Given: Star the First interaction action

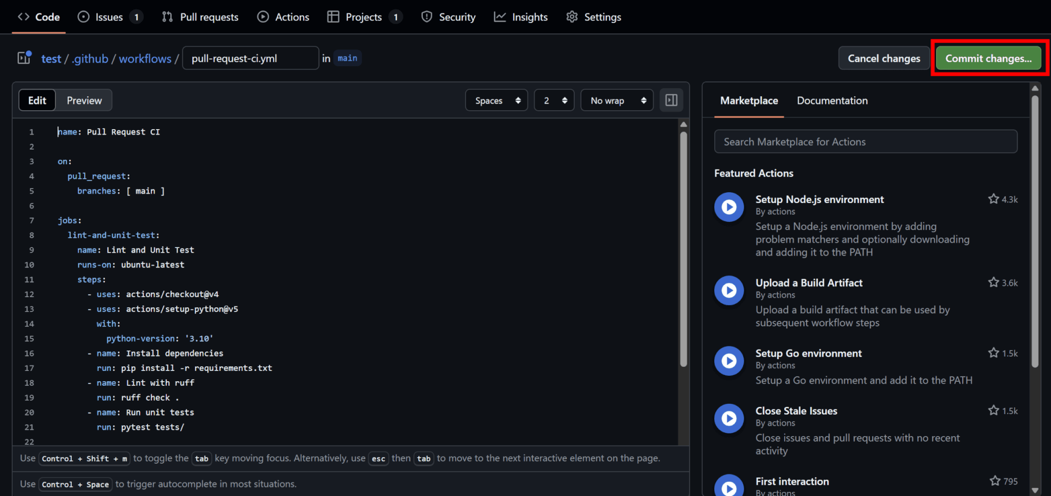Looking at the screenshot, I should [x=995, y=481].
